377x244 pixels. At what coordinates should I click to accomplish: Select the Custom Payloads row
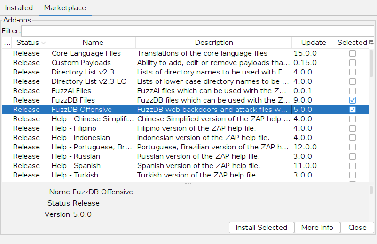click(x=186, y=63)
